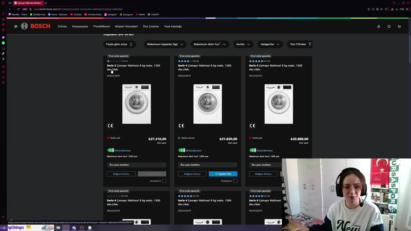Open the AB energy label of WAN24180TR
The width and height of the screenshot is (411, 231).
[x=110, y=150]
